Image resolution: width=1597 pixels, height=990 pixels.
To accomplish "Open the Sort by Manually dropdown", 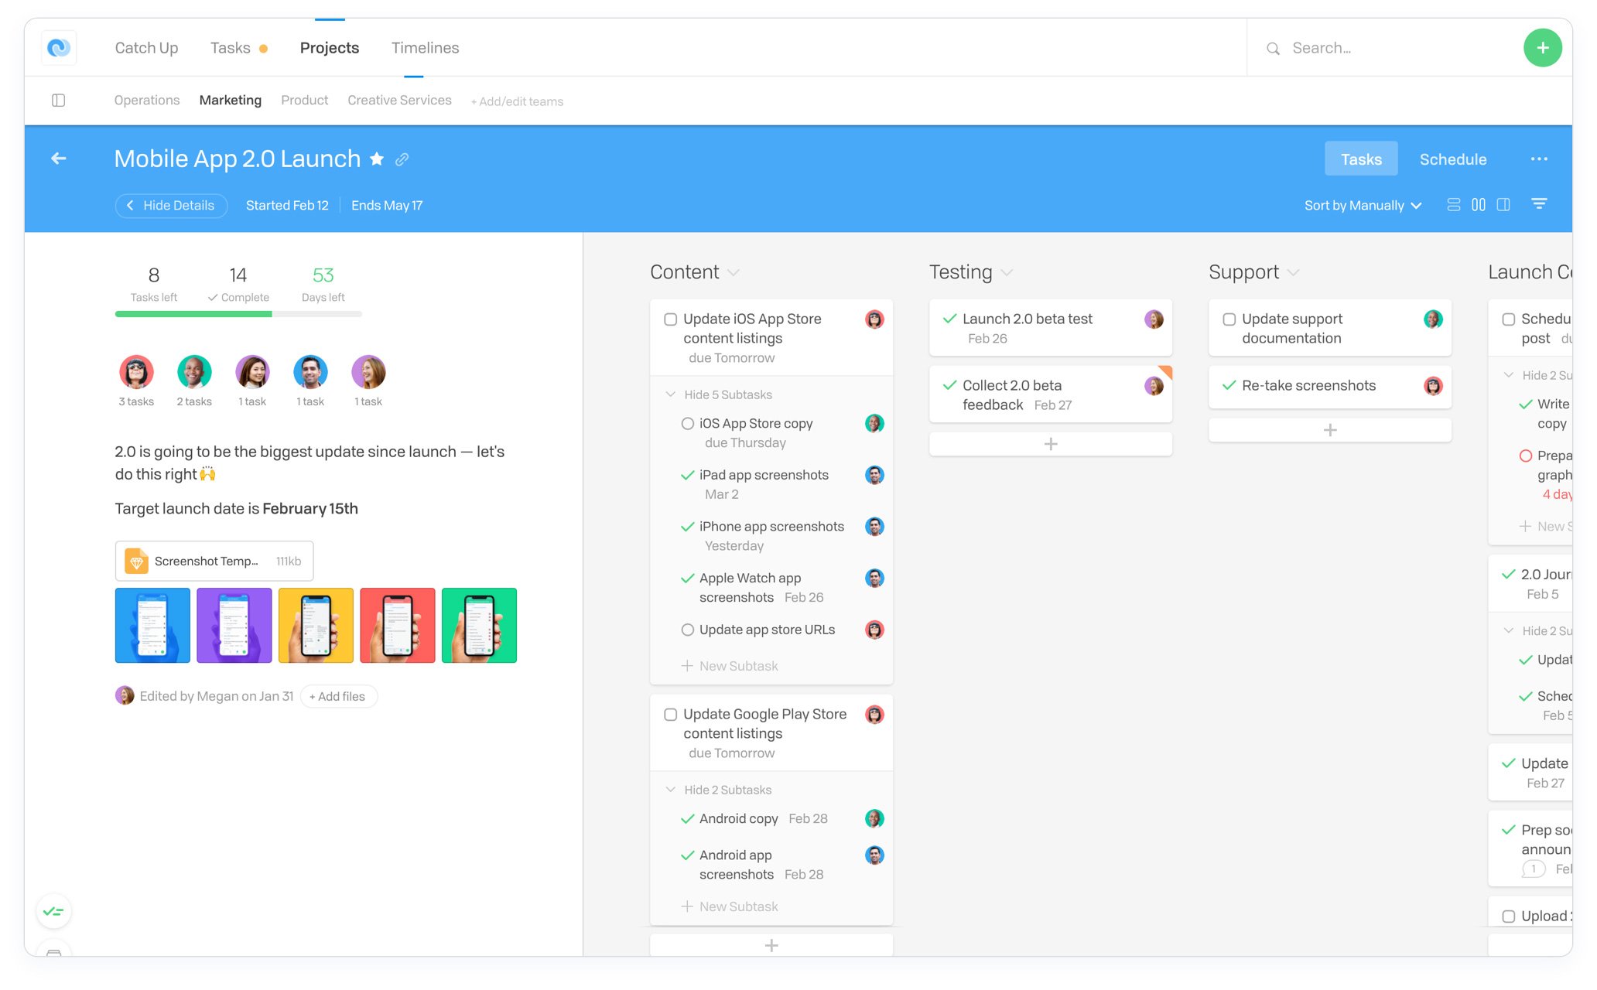I will [1362, 205].
